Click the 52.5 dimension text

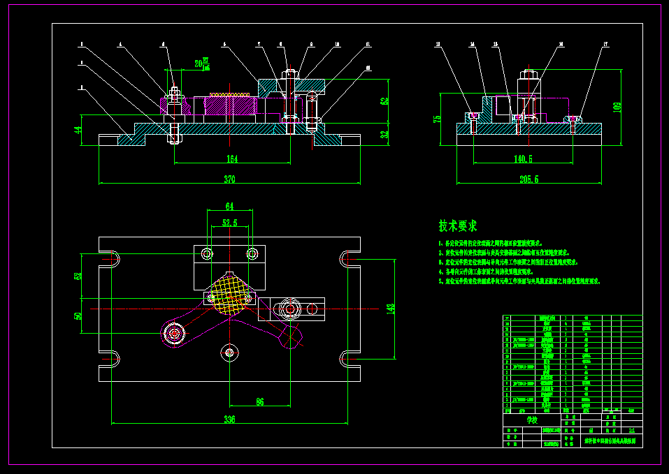[x=229, y=223]
